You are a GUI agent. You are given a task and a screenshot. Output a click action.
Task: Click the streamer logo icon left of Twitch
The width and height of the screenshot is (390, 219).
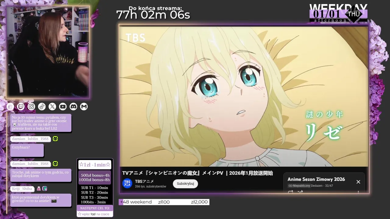point(10,106)
